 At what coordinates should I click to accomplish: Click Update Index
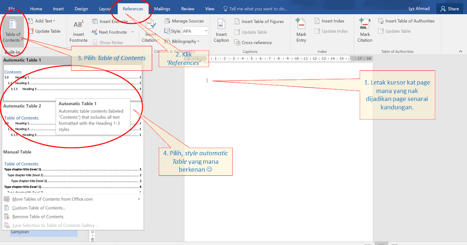pos(331,31)
